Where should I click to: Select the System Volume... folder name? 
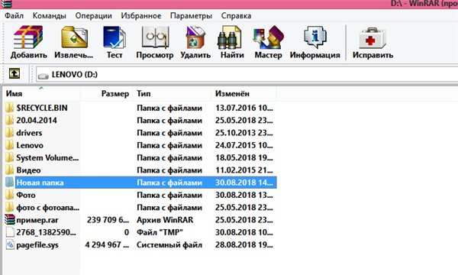(47, 157)
